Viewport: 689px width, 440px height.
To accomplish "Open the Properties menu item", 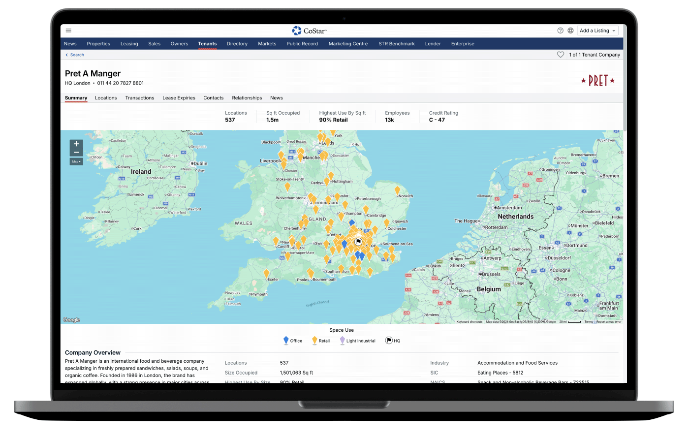I will 98,44.
